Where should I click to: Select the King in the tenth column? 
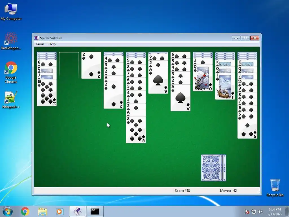tap(247, 63)
